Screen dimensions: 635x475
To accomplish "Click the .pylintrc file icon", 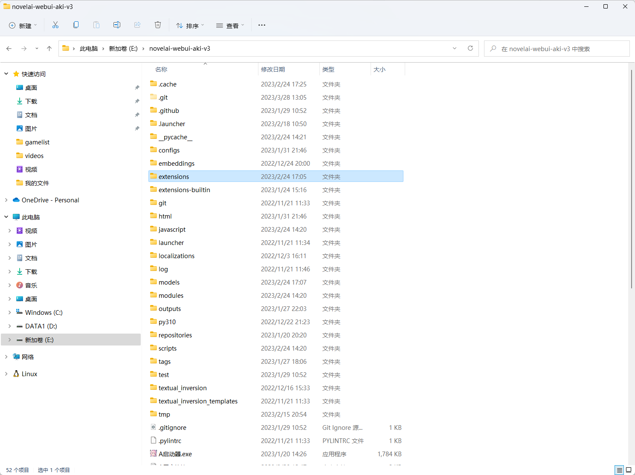I will click(154, 440).
